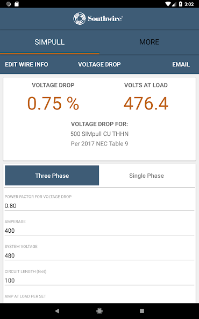Viewport: 199px width, 319px height.
Task: Tap the battery status icon
Action: tap(181, 4)
